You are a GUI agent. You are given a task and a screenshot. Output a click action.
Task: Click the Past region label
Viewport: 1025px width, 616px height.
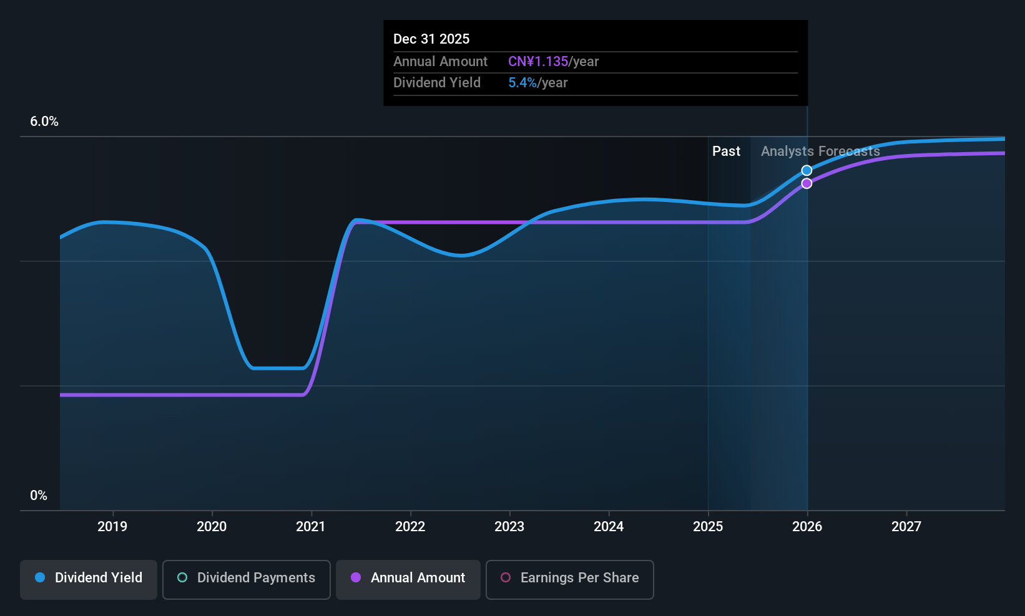pyautogui.click(x=726, y=152)
